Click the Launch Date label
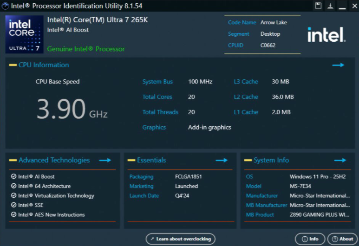The height and width of the screenshot is (246, 359). click(144, 196)
